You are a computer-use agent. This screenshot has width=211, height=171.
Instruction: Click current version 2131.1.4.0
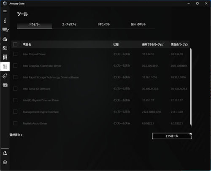click(x=177, y=112)
